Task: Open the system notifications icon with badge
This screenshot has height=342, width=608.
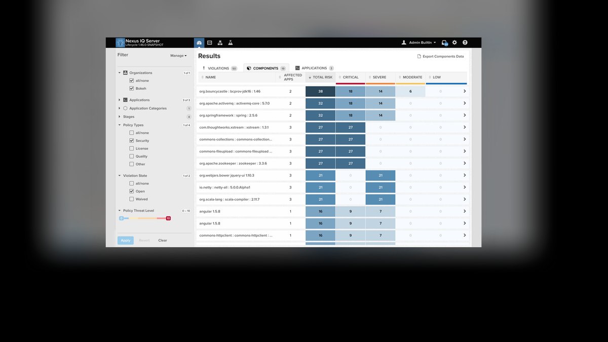Action: pyautogui.click(x=444, y=43)
